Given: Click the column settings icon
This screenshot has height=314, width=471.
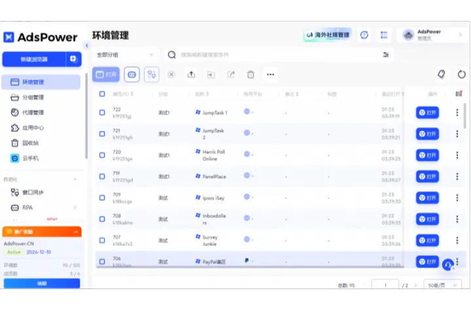Looking at the screenshot, I should click(459, 94).
